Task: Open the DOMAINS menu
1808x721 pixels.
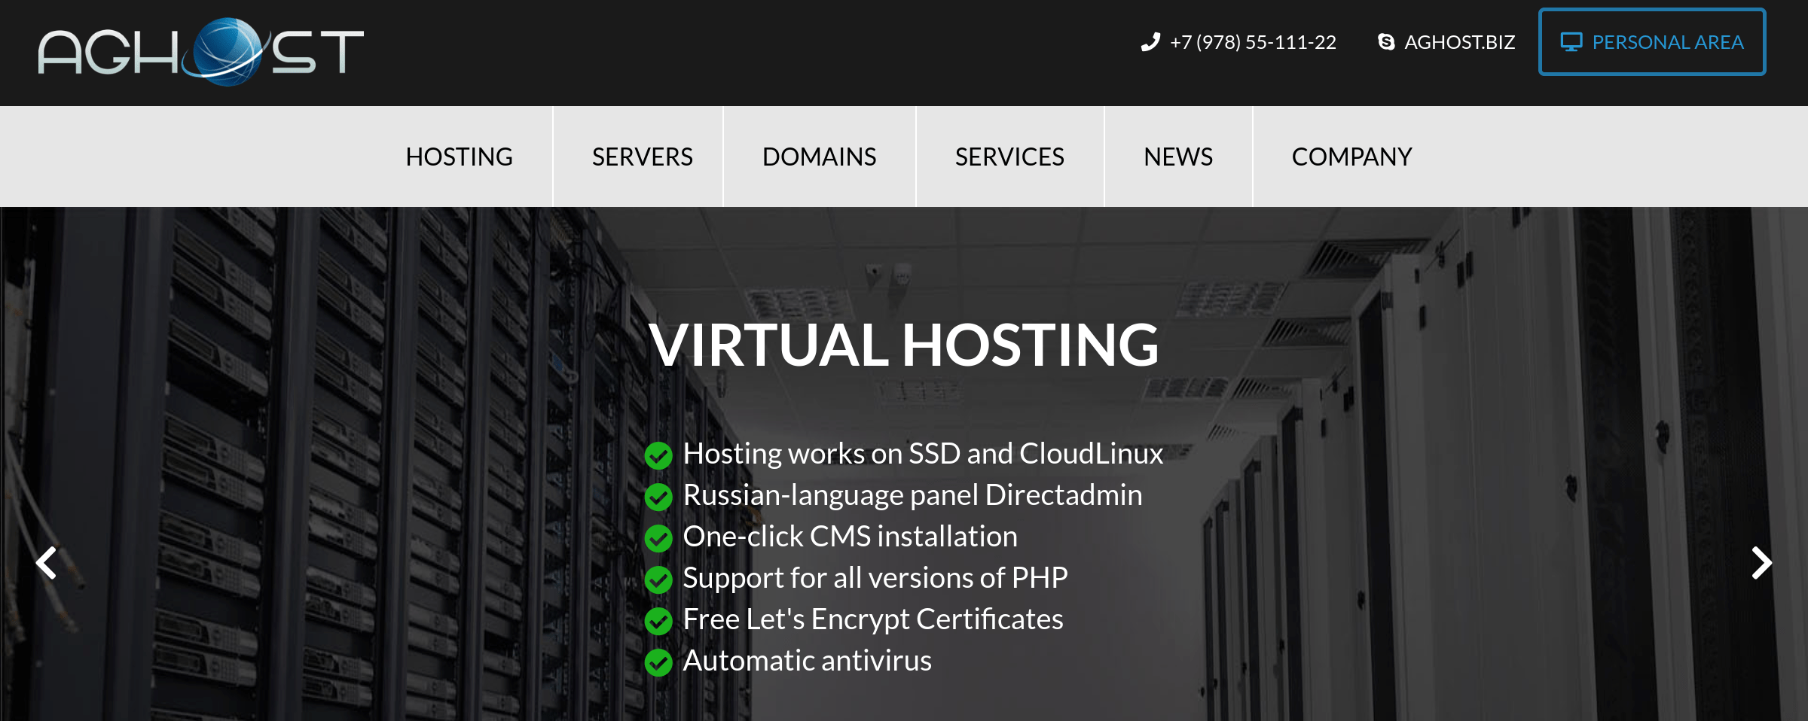Action: 819,157
